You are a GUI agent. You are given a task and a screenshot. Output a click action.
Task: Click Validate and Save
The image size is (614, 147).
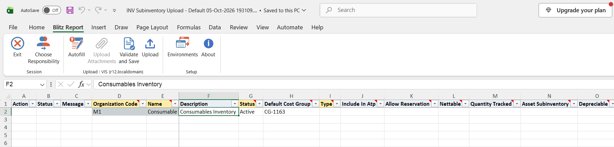[129, 50]
